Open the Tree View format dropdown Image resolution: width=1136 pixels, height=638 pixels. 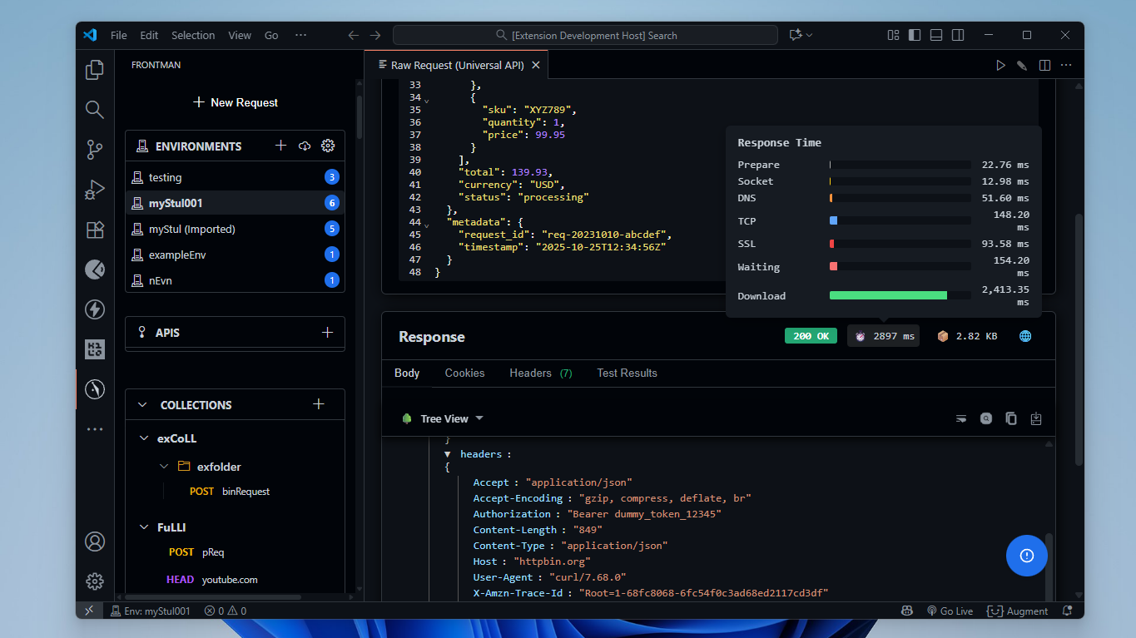click(x=443, y=418)
